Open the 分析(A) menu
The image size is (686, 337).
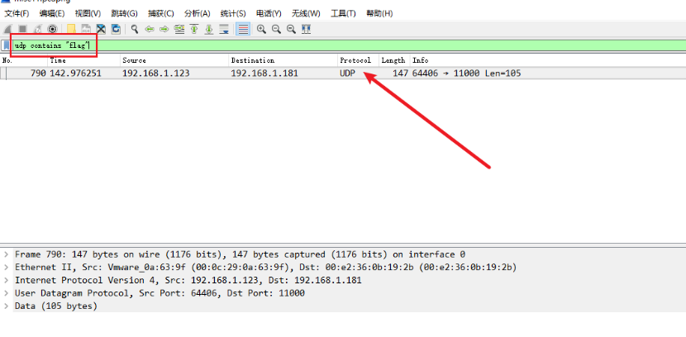pyautogui.click(x=197, y=14)
